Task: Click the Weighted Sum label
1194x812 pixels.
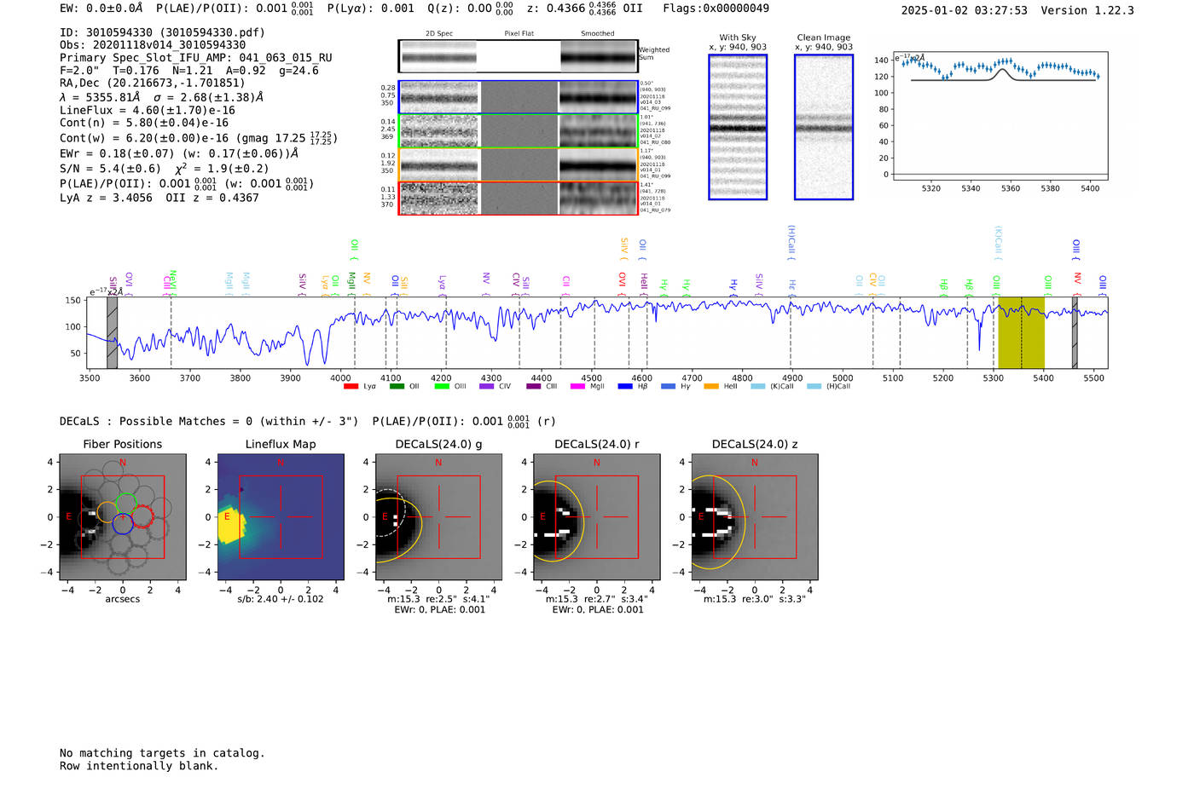Action: pos(654,54)
